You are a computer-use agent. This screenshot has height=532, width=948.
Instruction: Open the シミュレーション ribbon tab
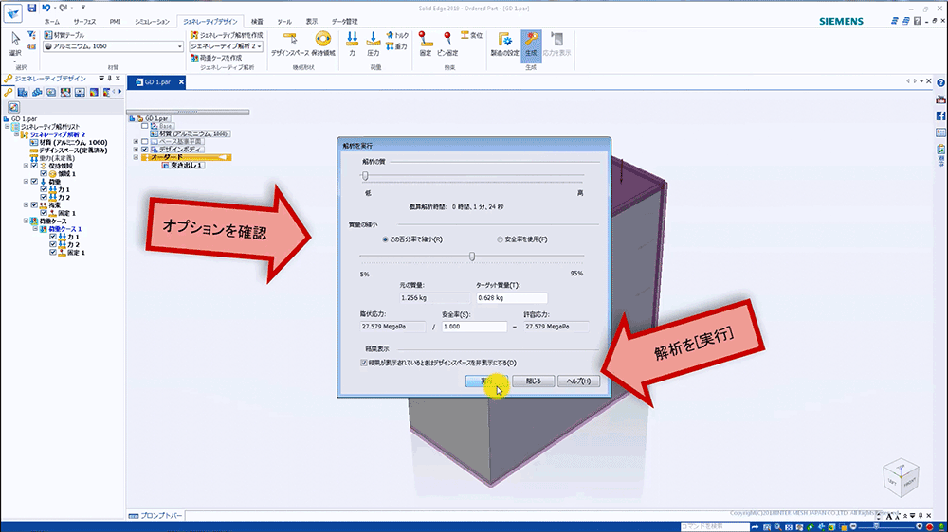(x=152, y=22)
